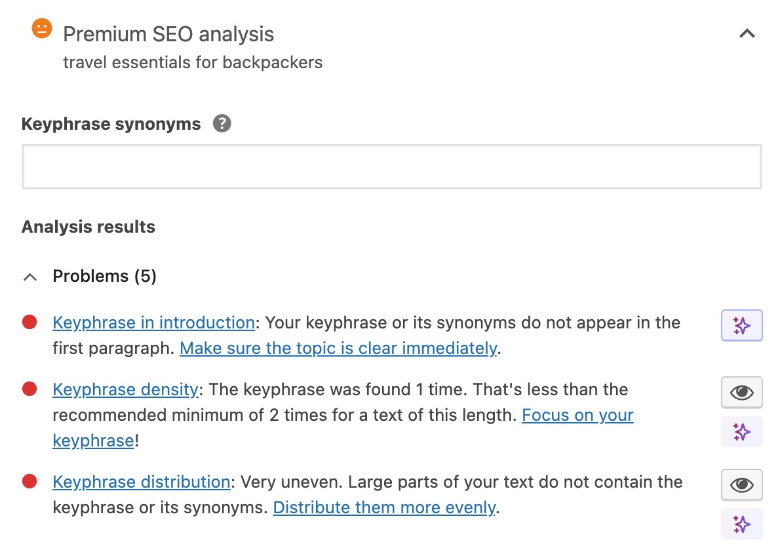Image resolution: width=780 pixels, height=548 pixels.
Task: Toggle the eye highlight for Keyphrase distribution
Action: (741, 484)
